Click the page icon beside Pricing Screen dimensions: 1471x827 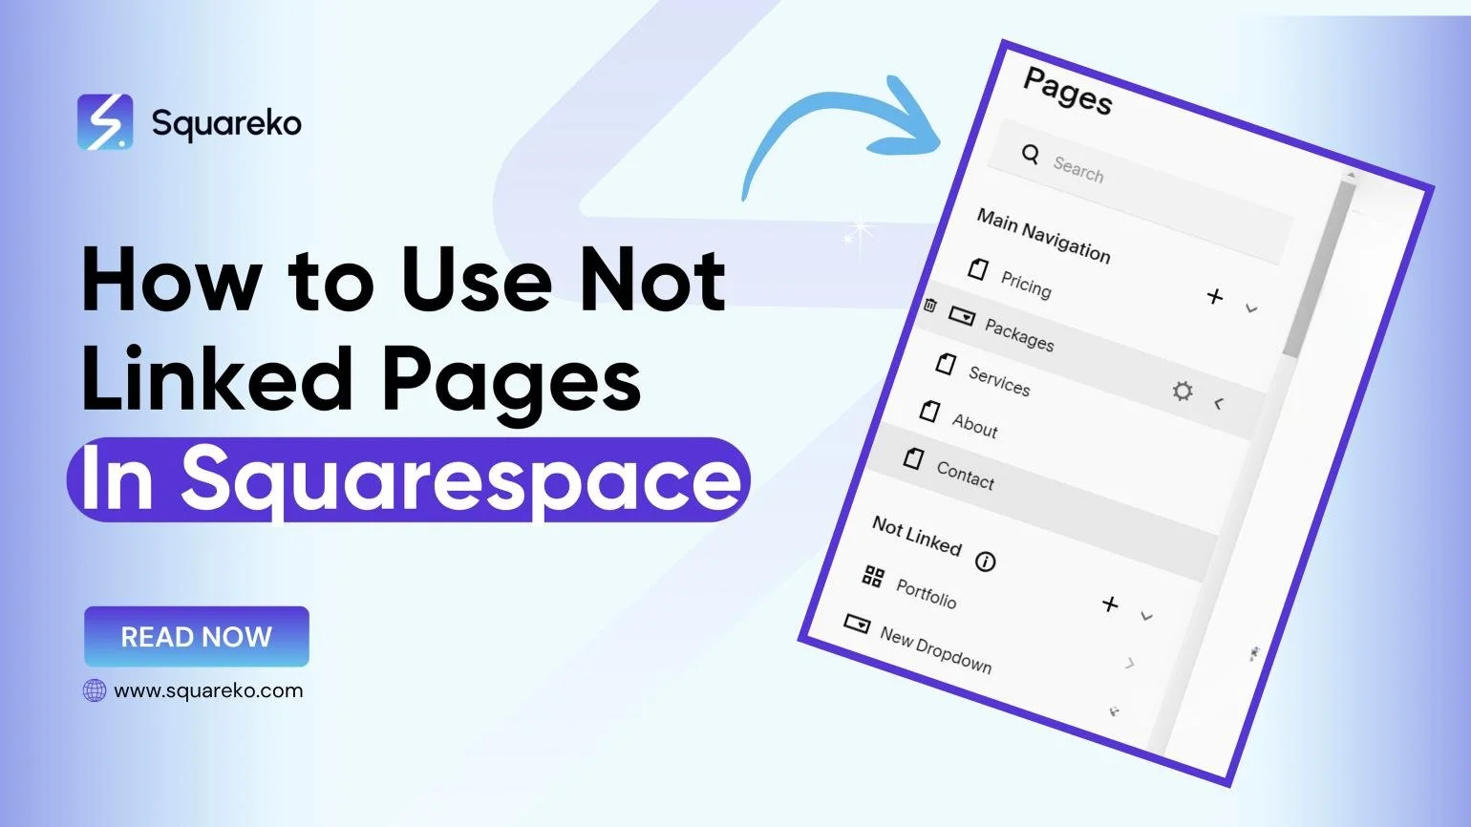tap(977, 268)
